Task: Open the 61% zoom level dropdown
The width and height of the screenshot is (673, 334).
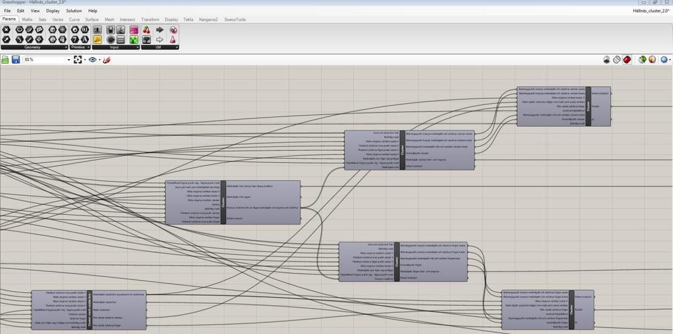Action: pyautogui.click(x=68, y=60)
